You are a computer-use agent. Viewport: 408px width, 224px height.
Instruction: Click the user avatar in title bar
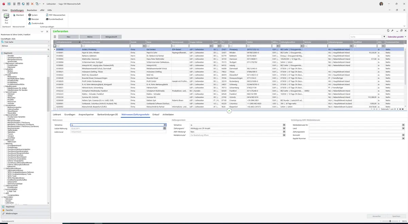381,4
